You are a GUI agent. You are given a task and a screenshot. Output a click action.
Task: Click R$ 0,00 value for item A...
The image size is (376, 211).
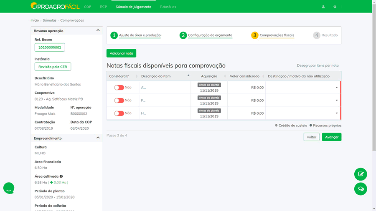click(257, 88)
